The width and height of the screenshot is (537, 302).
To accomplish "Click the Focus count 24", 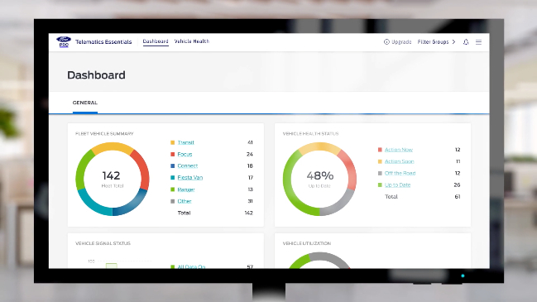I will click(250, 154).
